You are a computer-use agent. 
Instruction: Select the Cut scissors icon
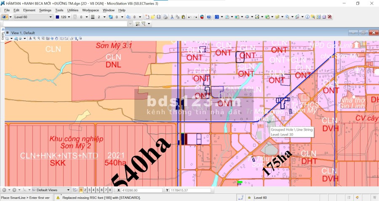tap(172, 17)
